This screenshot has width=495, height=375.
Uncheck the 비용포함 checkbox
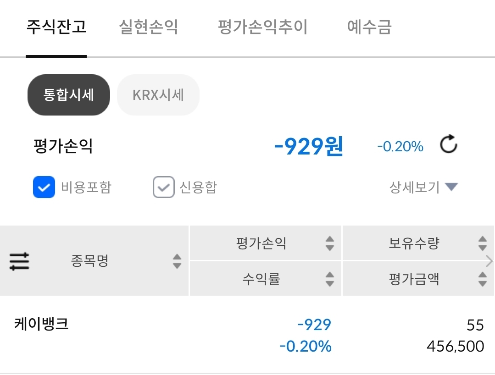[44, 187]
